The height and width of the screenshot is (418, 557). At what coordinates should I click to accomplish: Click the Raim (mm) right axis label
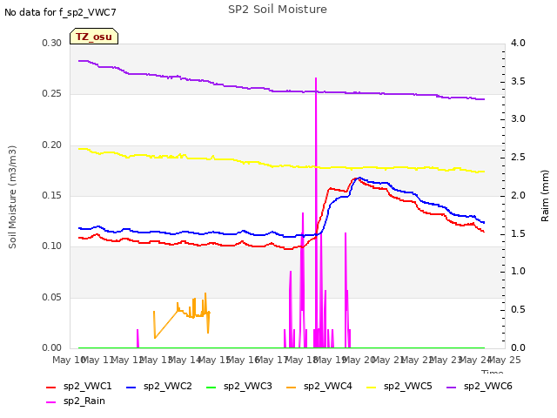545,196
